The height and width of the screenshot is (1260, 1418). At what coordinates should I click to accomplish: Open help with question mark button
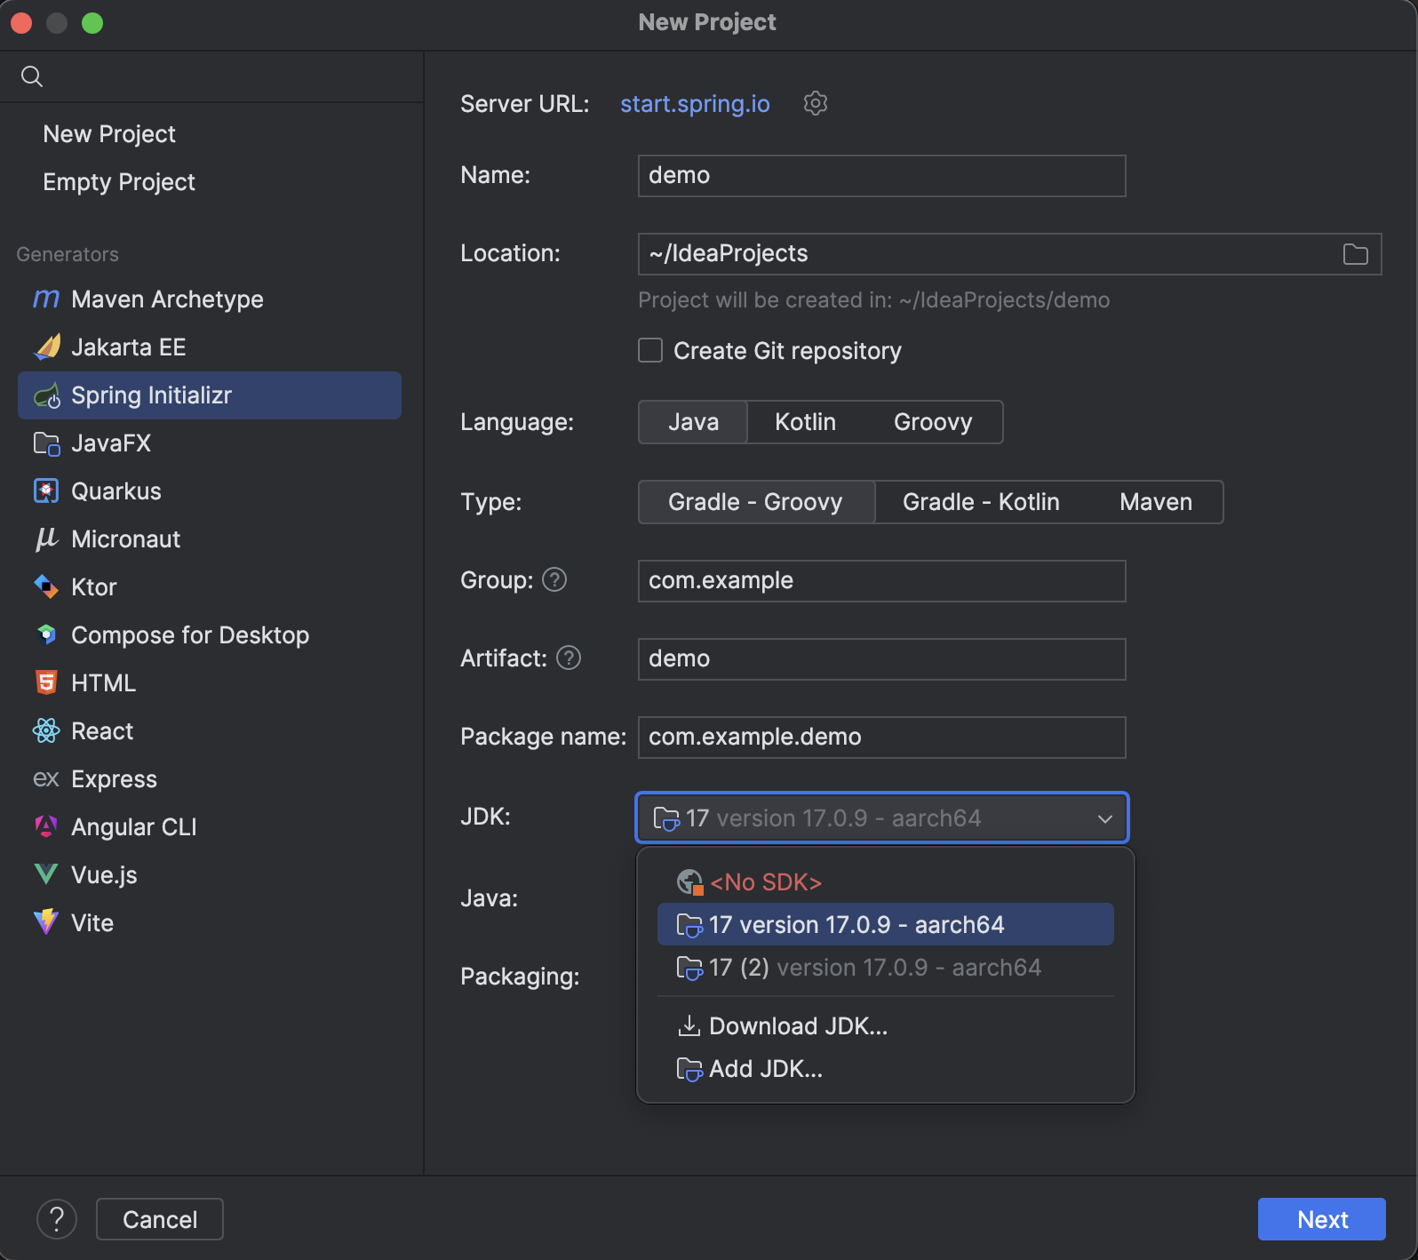point(57,1219)
